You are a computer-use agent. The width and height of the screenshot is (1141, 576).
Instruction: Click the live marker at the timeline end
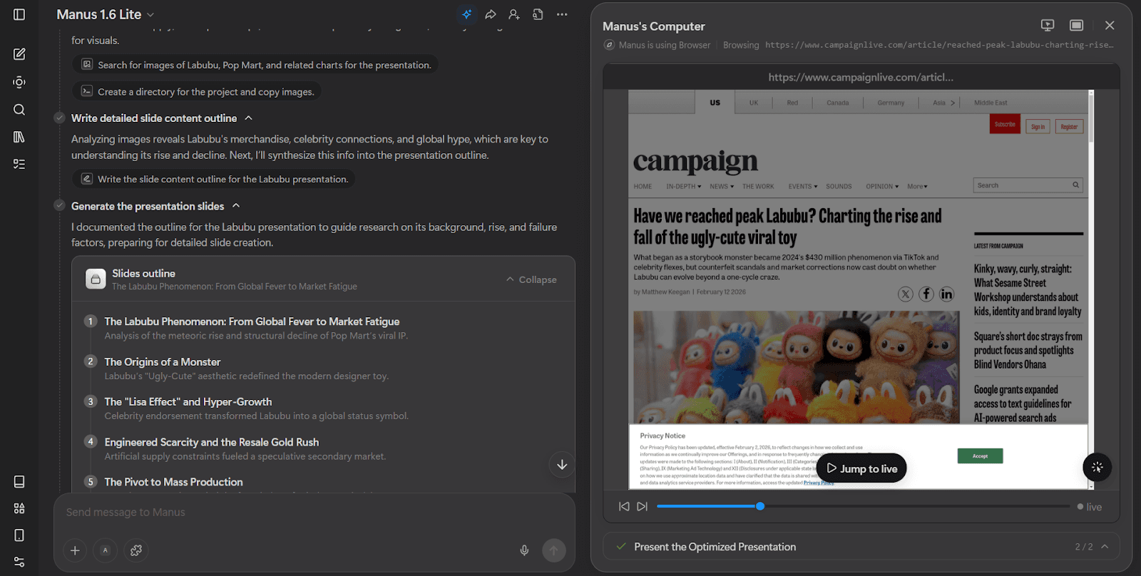[1090, 507]
